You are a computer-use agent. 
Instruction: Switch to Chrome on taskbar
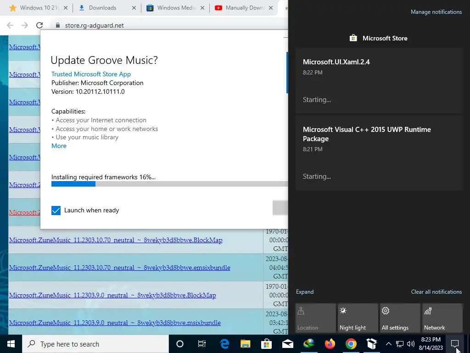pyautogui.click(x=351, y=344)
